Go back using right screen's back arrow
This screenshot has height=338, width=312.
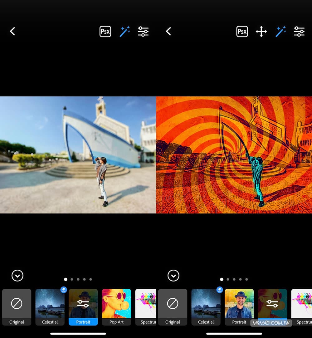click(168, 32)
